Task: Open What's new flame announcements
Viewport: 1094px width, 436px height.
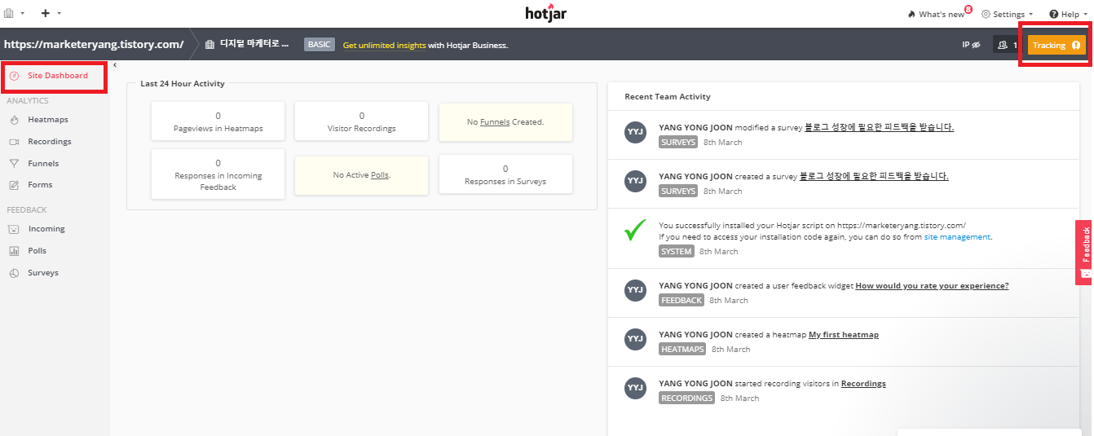Action: (936, 14)
